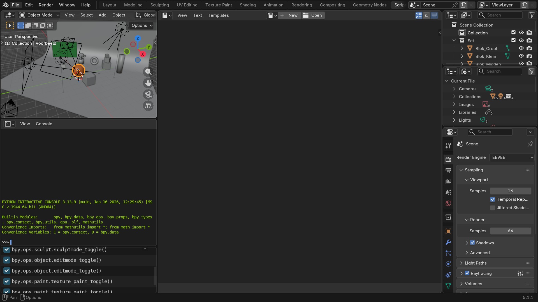The image size is (538, 302).
Task: Open the Object properties tab icon
Action: pyautogui.click(x=448, y=231)
